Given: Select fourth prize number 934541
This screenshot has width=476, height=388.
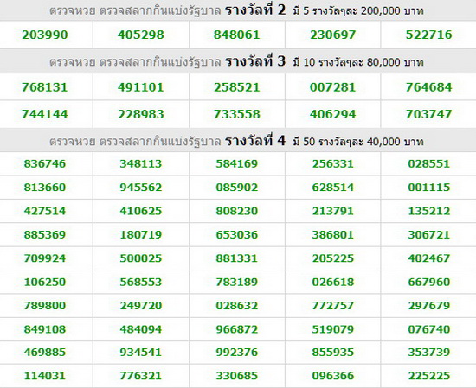Looking at the screenshot, I should click(x=141, y=352).
